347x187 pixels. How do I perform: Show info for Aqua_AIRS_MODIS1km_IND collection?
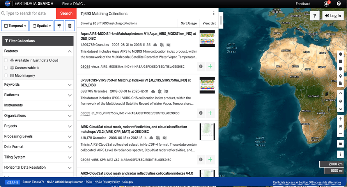click(x=201, y=66)
